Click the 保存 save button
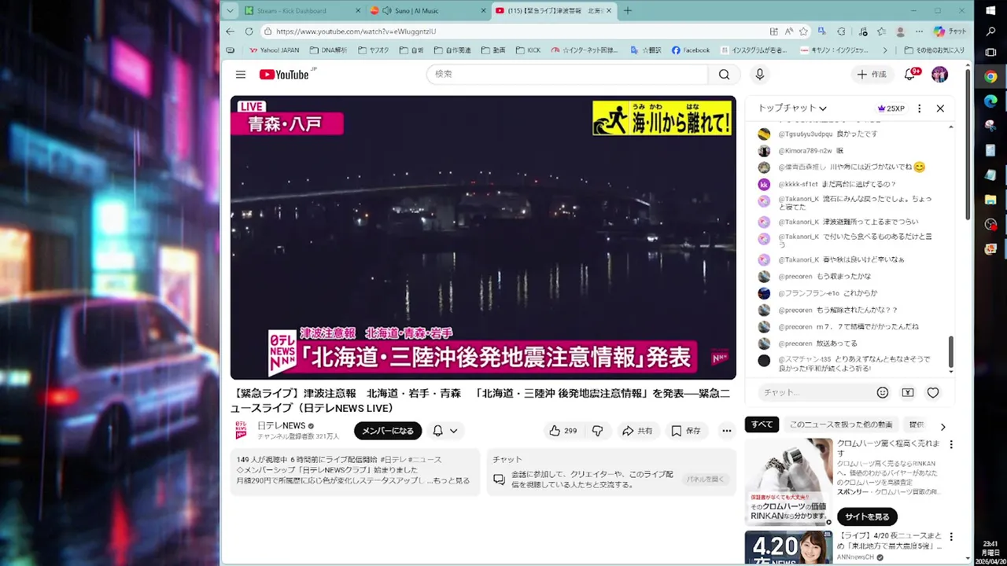This screenshot has width=1007, height=566. [x=685, y=431]
